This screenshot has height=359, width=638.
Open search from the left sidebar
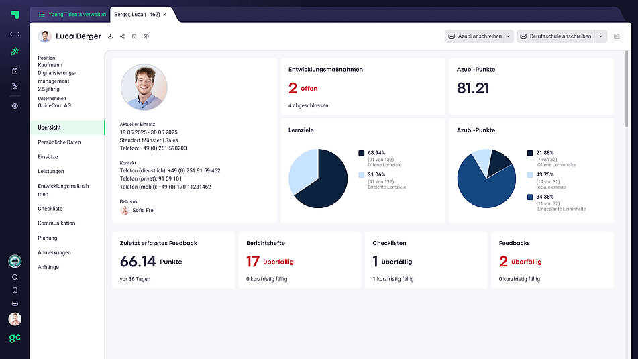15,277
